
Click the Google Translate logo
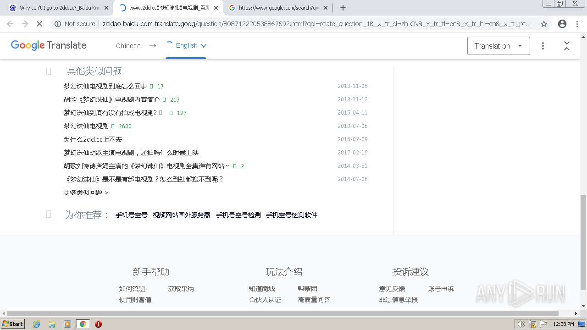pyautogui.click(x=49, y=45)
